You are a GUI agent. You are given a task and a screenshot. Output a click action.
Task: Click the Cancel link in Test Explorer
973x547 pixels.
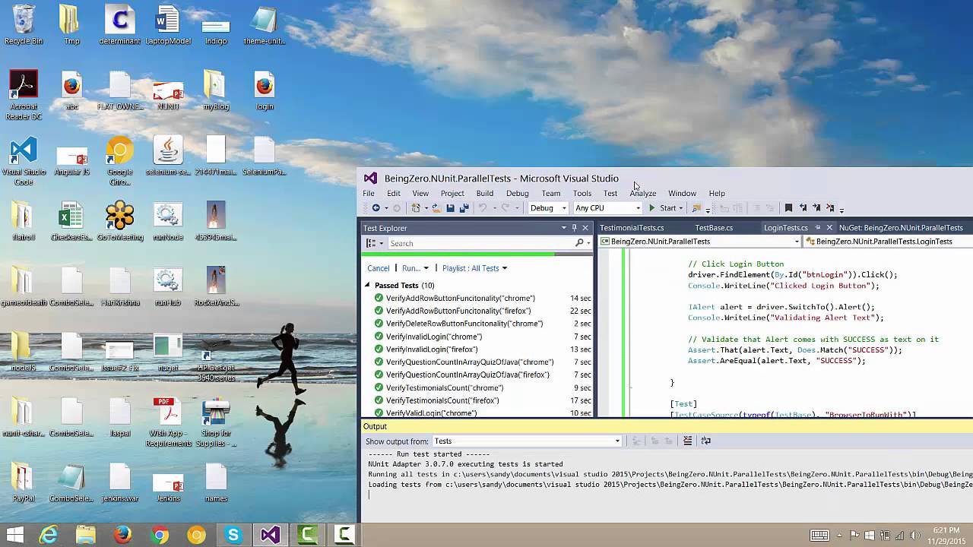coord(379,268)
